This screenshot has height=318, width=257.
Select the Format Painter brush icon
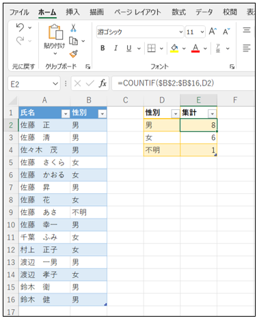click(x=73, y=54)
